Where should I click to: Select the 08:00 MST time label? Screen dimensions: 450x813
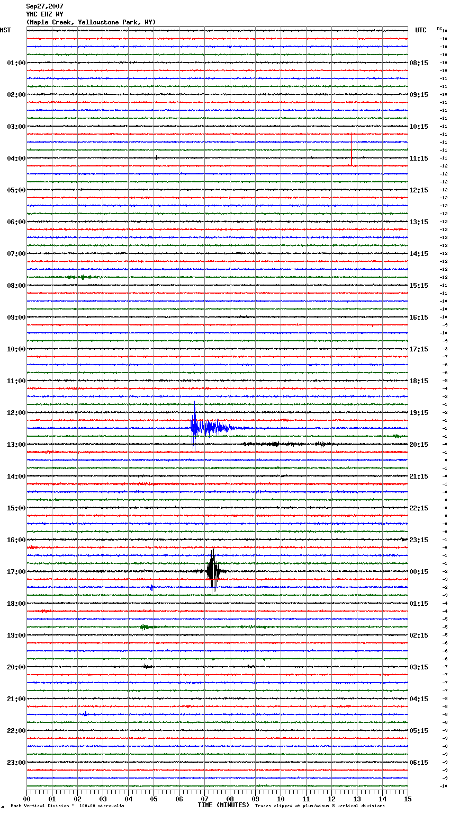tap(16, 286)
